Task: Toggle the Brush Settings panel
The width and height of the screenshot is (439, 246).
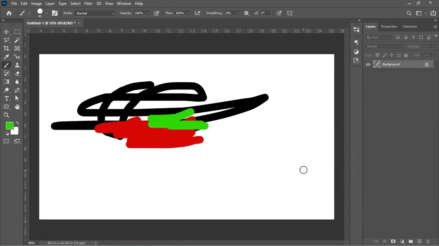Action: tap(55, 13)
